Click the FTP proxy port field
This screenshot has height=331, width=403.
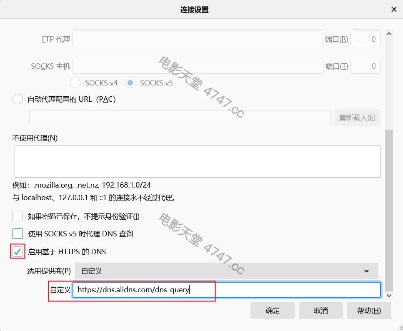pyautogui.click(x=365, y=39)
